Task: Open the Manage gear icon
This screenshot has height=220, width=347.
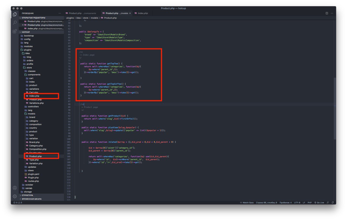Action: (x=15, y=196)
